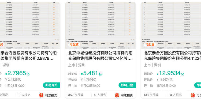
Task: Click the 可配资 badge on middle card
Action: 74,45
